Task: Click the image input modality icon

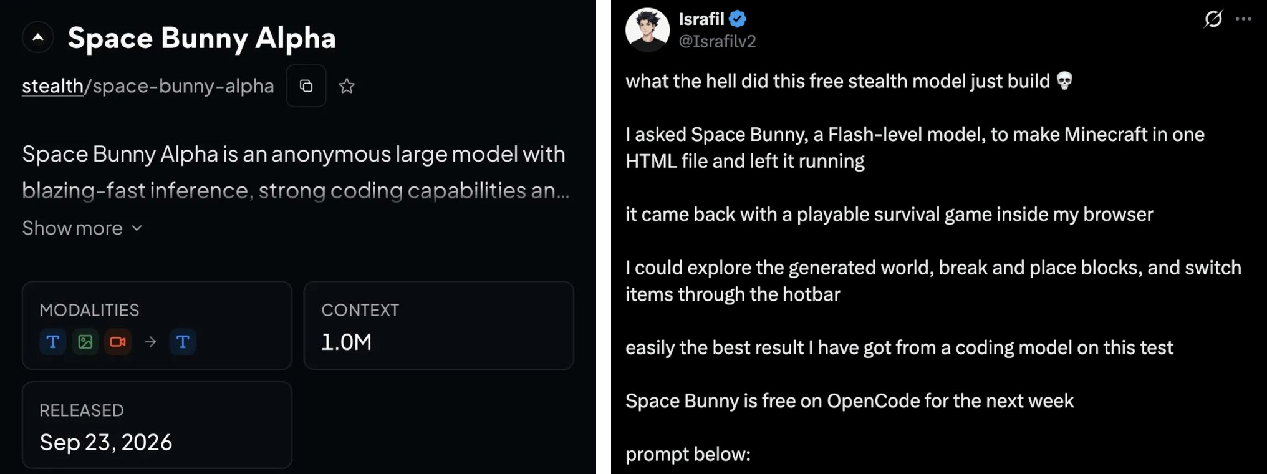Action: (x=85, y=342)
